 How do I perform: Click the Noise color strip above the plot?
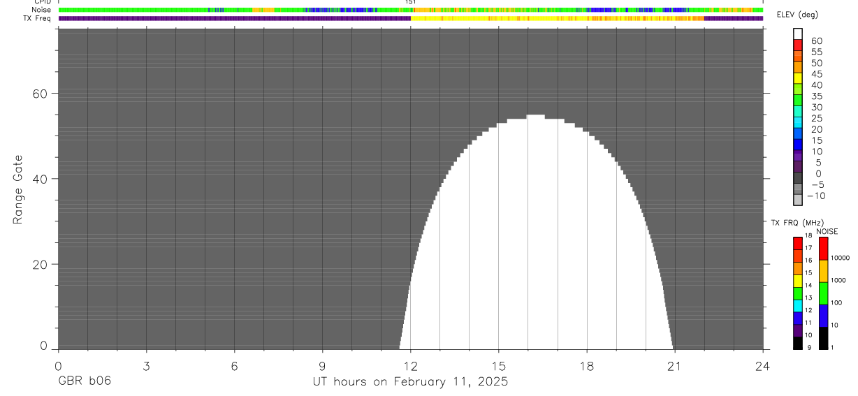coord(410,10)
